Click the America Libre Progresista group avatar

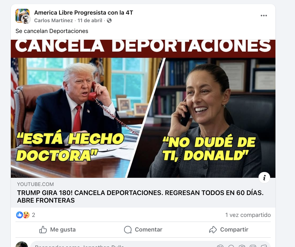pyautogui.click(x=22, y=16)
